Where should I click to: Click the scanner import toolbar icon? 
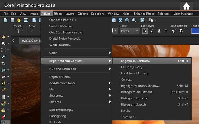pos(26,20)
